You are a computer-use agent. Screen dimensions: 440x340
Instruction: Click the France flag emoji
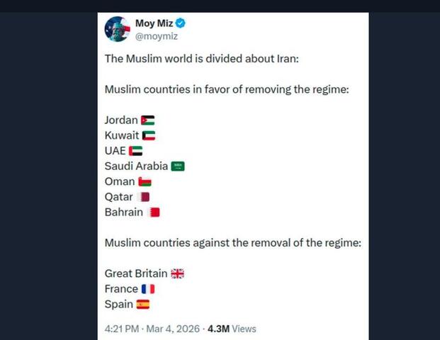coord(148,289)
